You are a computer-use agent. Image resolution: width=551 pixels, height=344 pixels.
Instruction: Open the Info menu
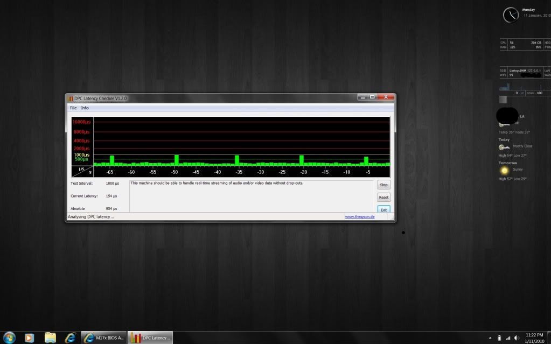(85, 108)
